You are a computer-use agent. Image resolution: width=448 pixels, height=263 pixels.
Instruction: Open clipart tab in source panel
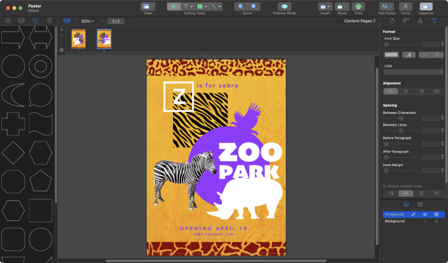click(x=8, y=21)
